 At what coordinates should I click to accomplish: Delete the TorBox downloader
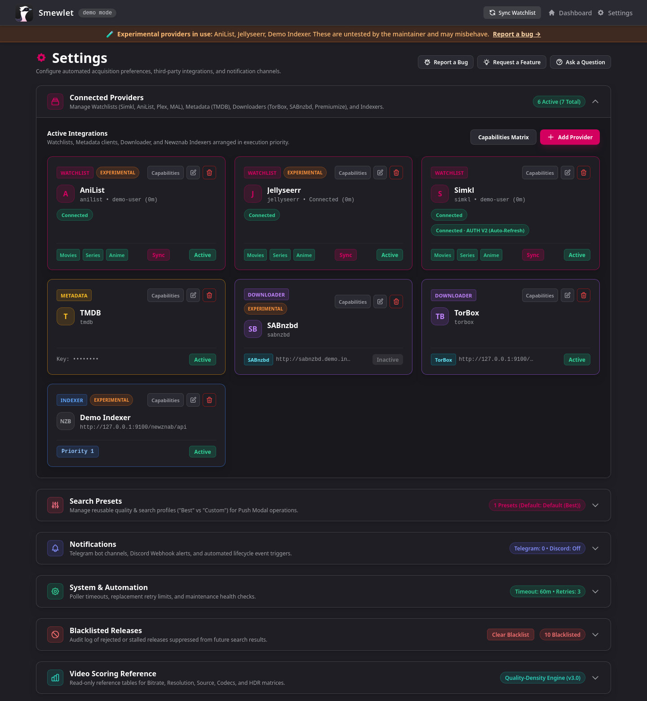coord(584,295)
